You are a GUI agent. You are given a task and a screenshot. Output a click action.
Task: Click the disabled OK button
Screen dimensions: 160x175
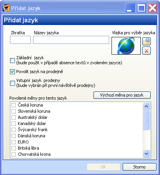click(103, 167)
